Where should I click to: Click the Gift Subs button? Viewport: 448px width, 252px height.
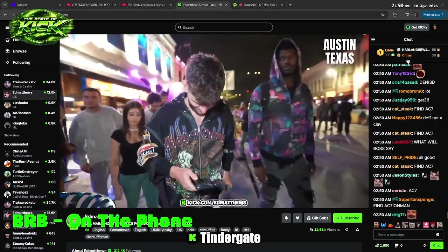point(317,218)
